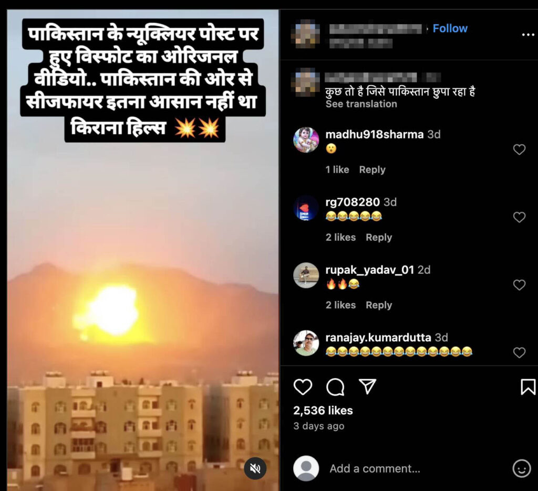Like rupak_yadav_01's comment

pyautogui.click(x=519, y=285)
